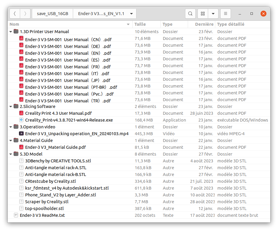Go back with the left arrow button
Viewport: 278px width, 231px height.
pyautogui.click(x=15, y=14)
